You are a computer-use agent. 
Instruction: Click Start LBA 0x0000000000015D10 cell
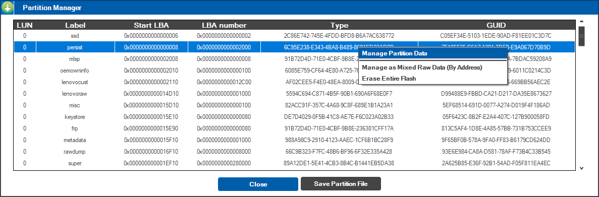click(x=151, y=105)
